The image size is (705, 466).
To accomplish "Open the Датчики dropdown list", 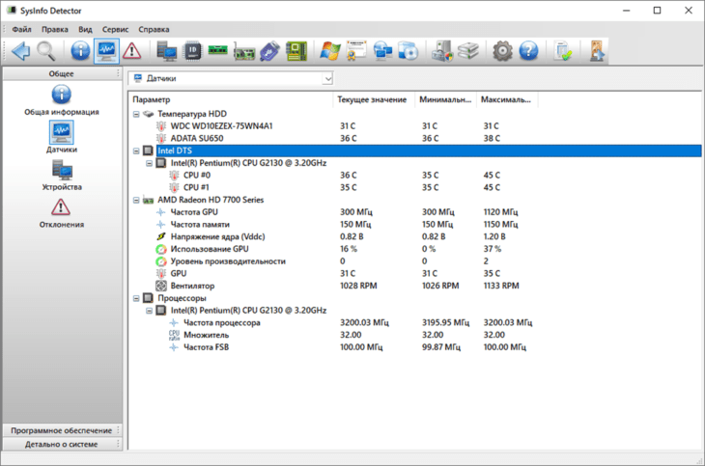I will 327,79.
